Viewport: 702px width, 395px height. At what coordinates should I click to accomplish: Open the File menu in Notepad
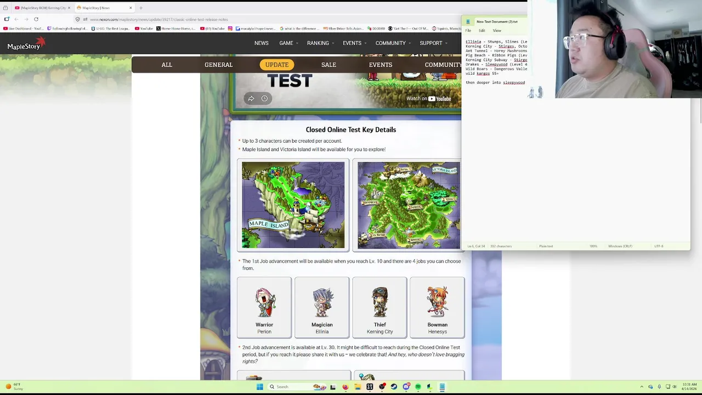(x=469, y=31)
